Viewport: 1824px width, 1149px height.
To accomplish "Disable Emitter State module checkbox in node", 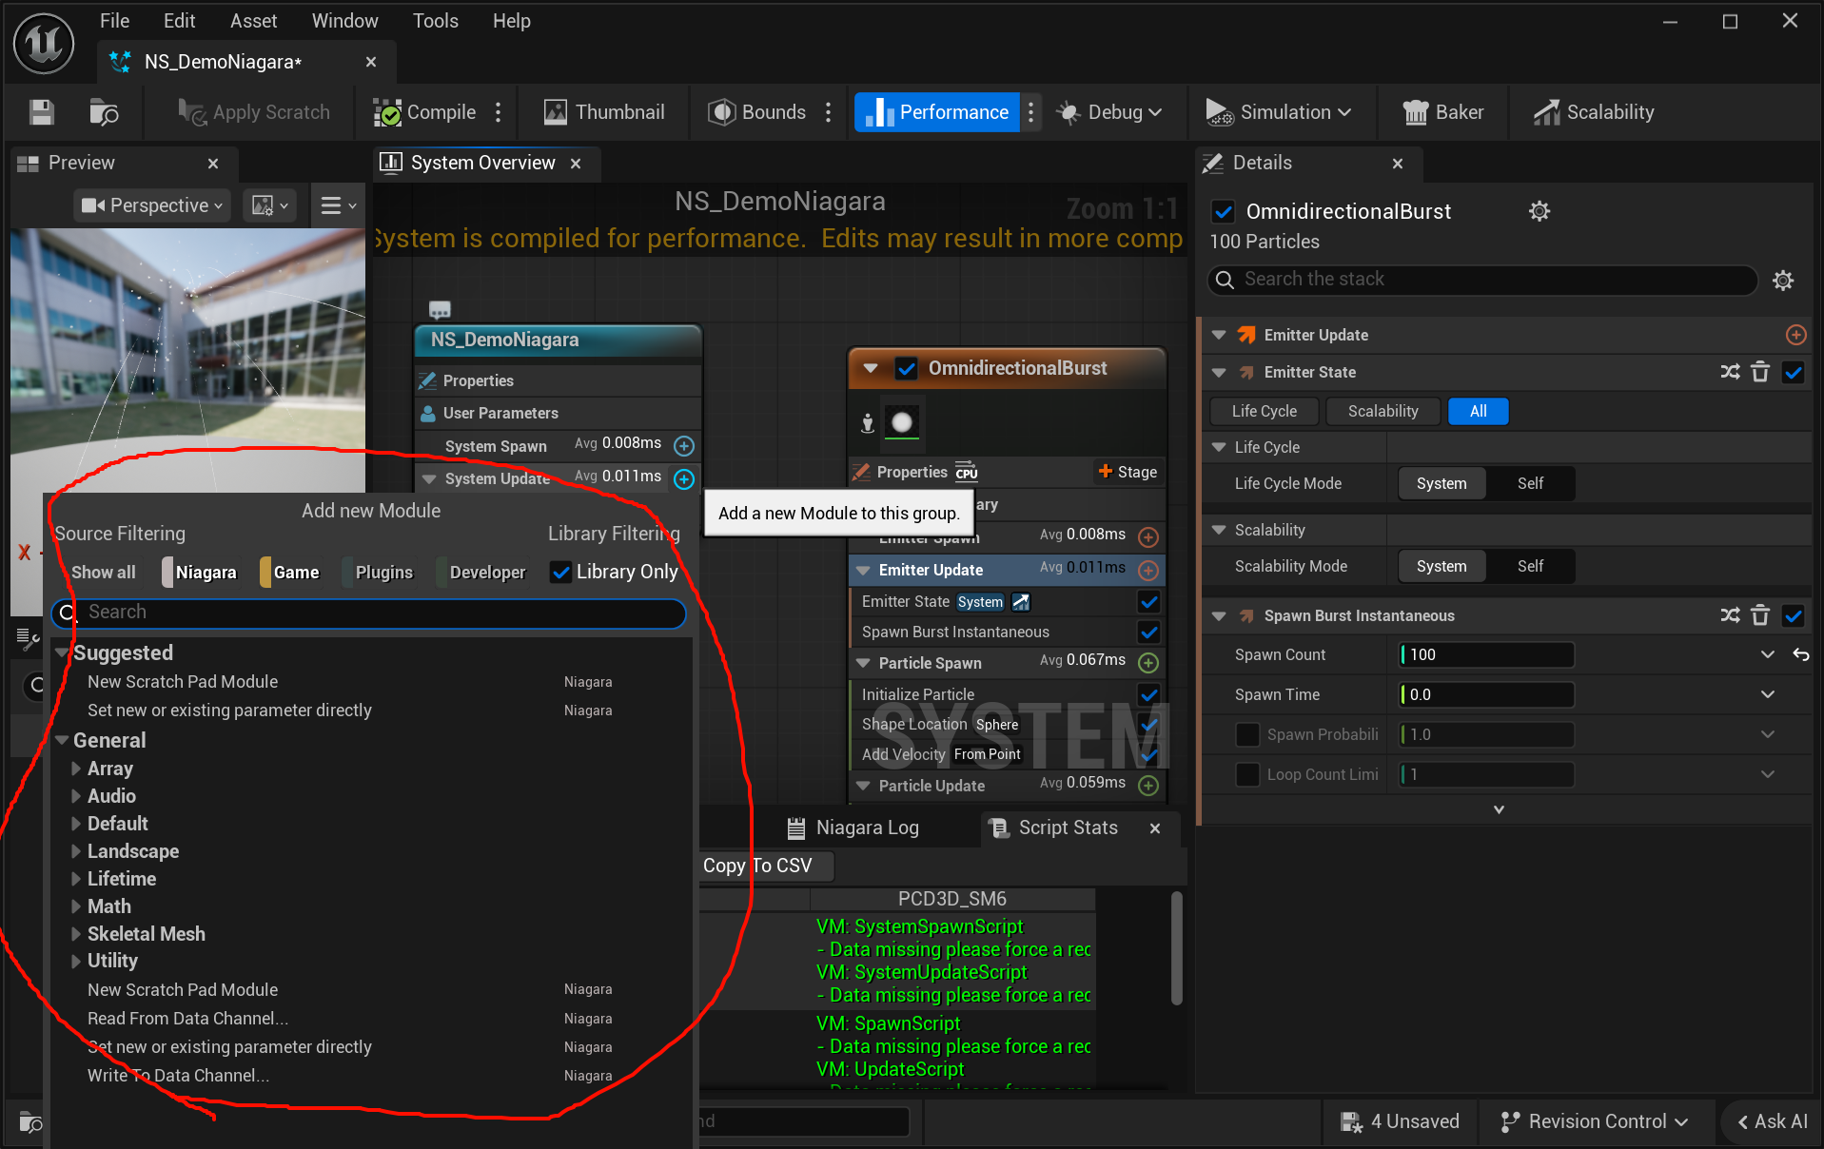I will click(1148, 601).
